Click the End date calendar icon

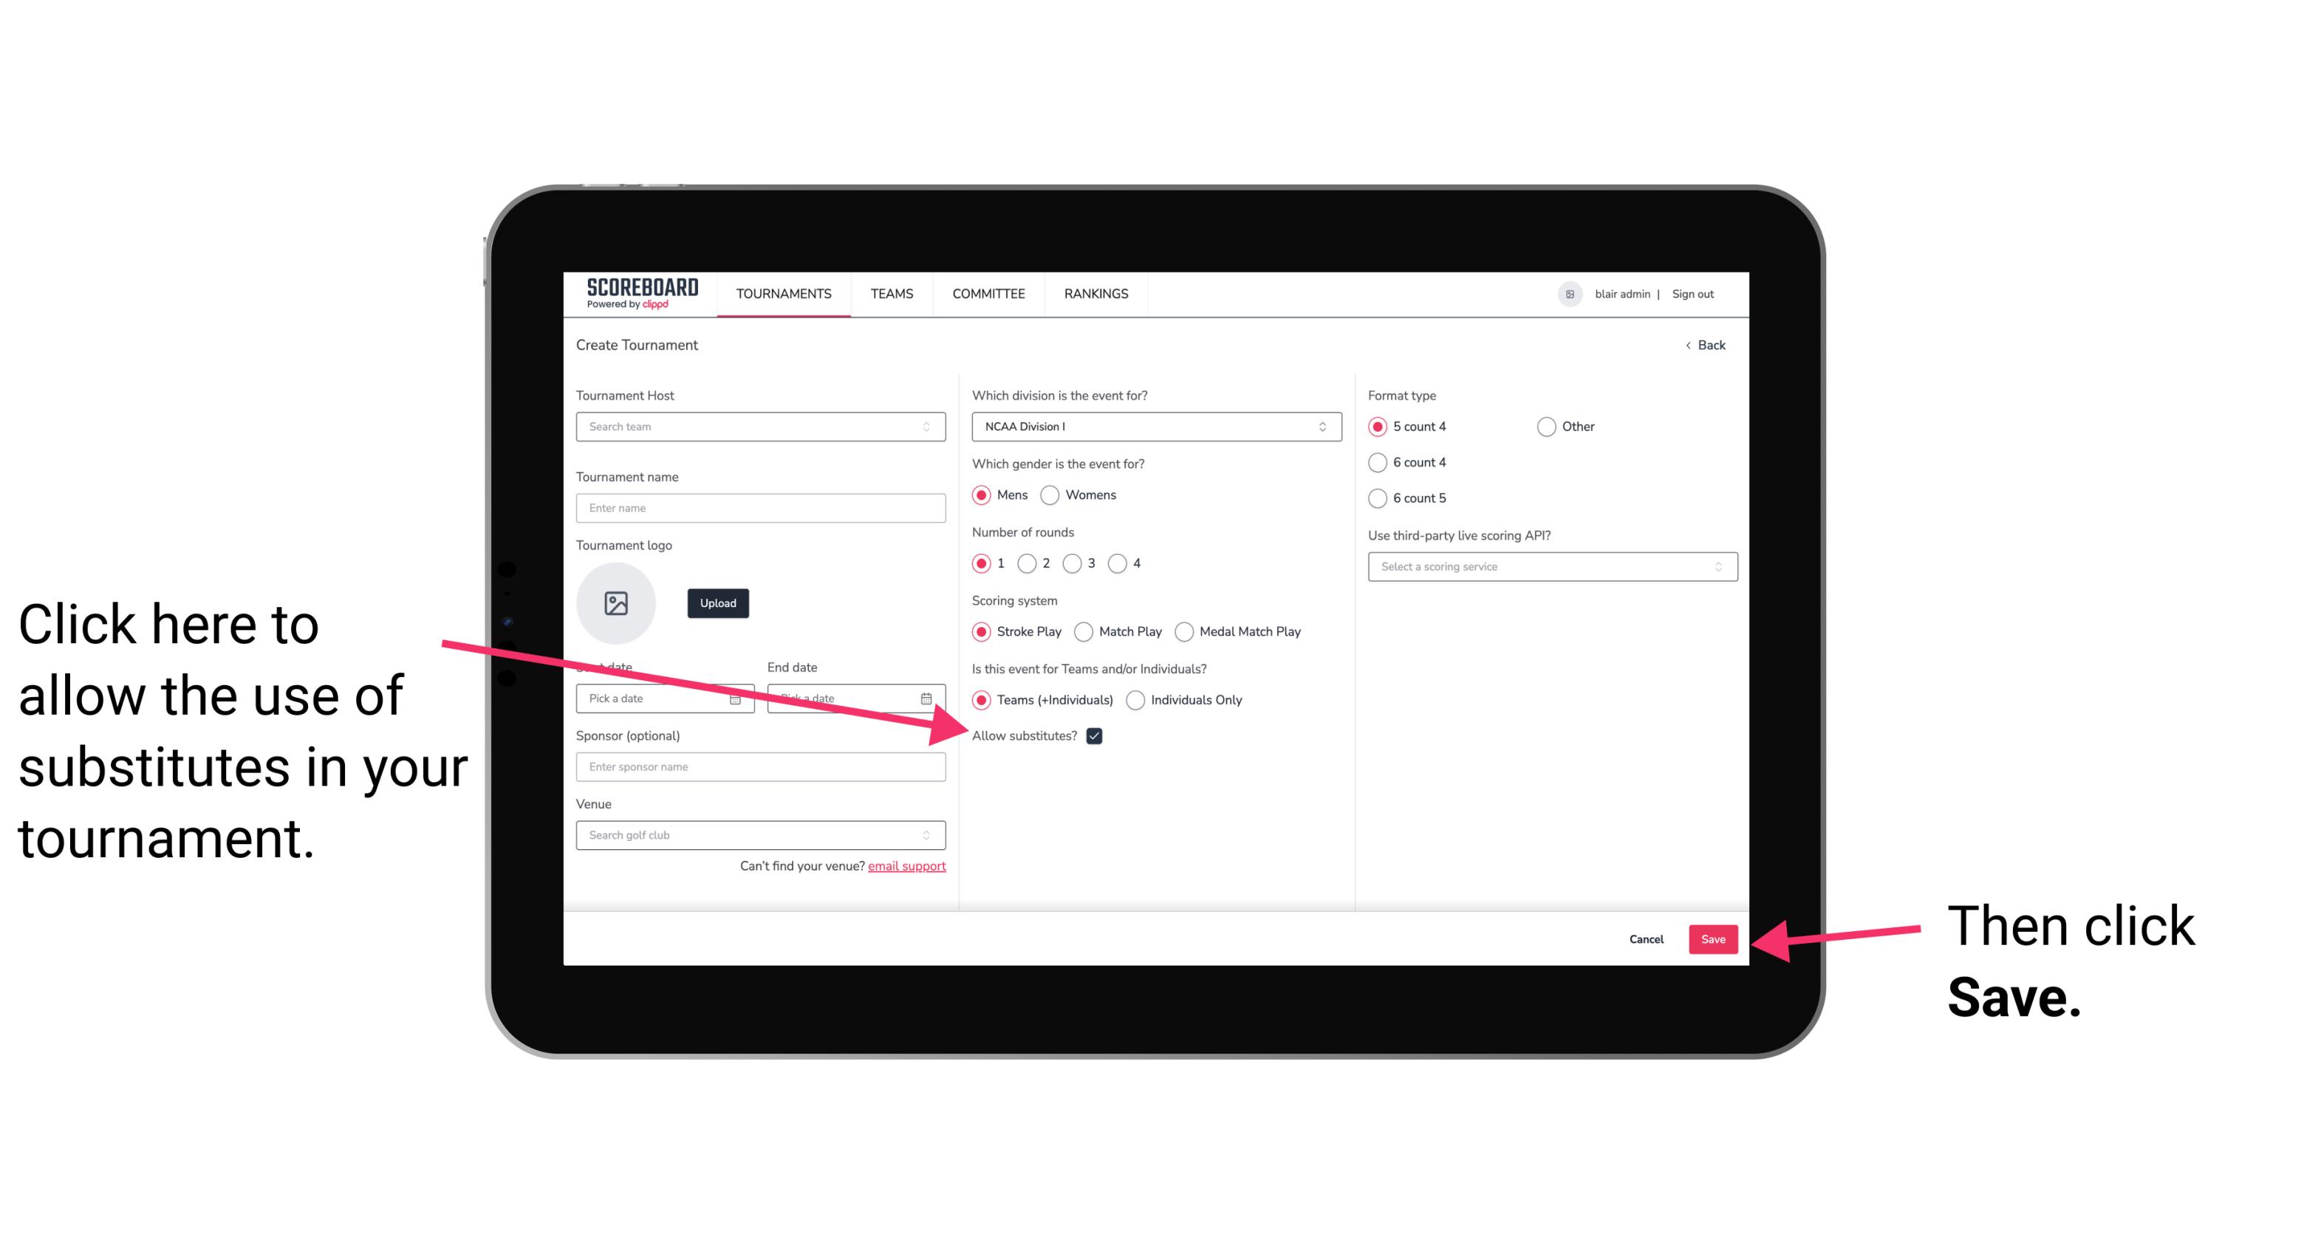click(928, 699)
